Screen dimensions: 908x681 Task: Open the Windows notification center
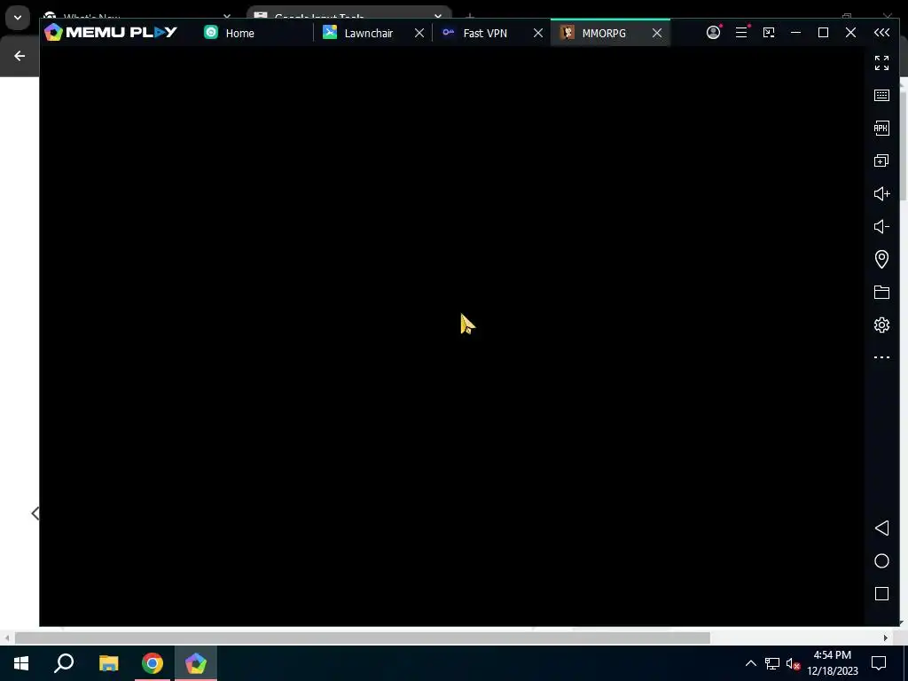[x=879, y=663]
